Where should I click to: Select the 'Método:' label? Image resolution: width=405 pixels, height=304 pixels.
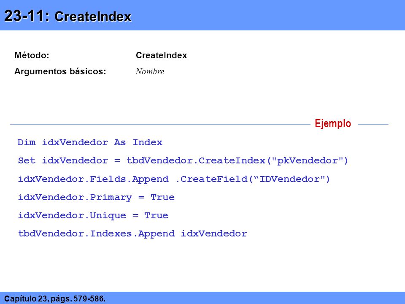click(x=32, y=55)
